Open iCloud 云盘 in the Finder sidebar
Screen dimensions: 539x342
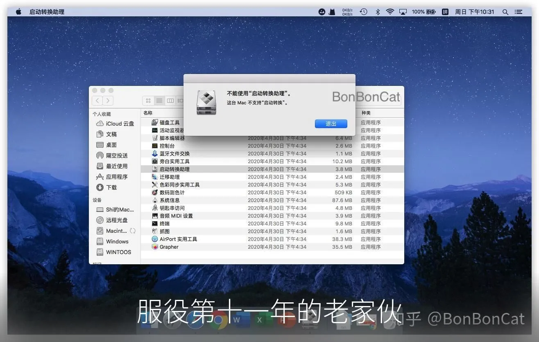point(115,124)
